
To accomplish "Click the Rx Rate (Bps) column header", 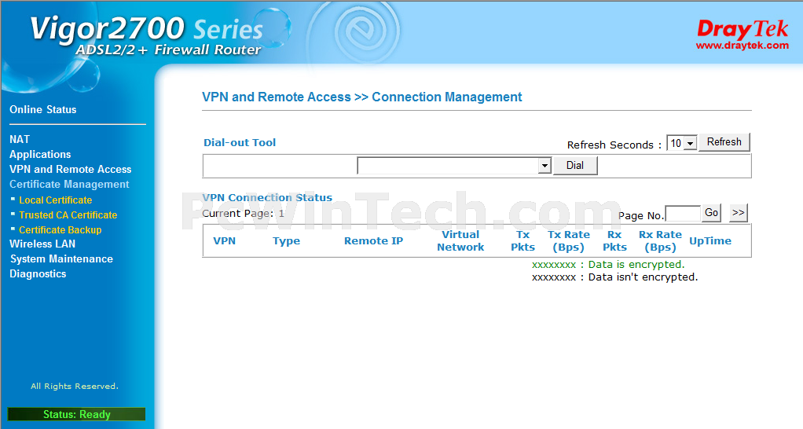I will tap(660, 241).
